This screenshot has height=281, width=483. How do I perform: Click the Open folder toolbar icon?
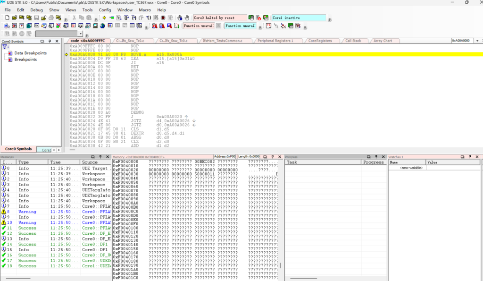(x=15, y=18)
